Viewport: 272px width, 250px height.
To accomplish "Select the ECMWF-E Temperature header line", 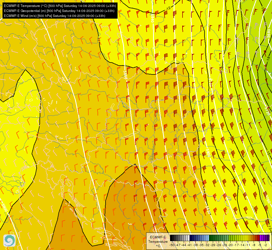I will tap(60, 6).
